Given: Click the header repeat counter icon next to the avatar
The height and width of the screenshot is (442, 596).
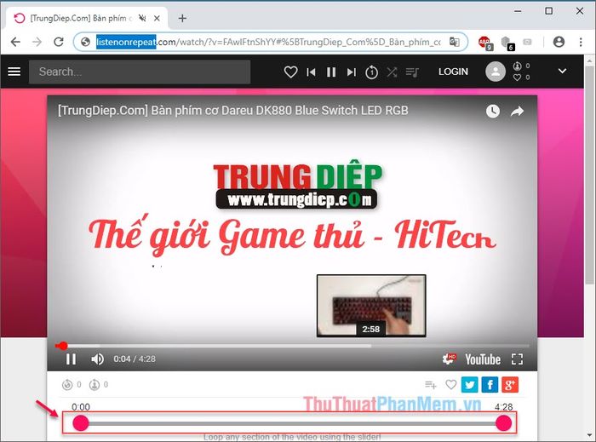Looking at the screenshot, I should (518, 66).
